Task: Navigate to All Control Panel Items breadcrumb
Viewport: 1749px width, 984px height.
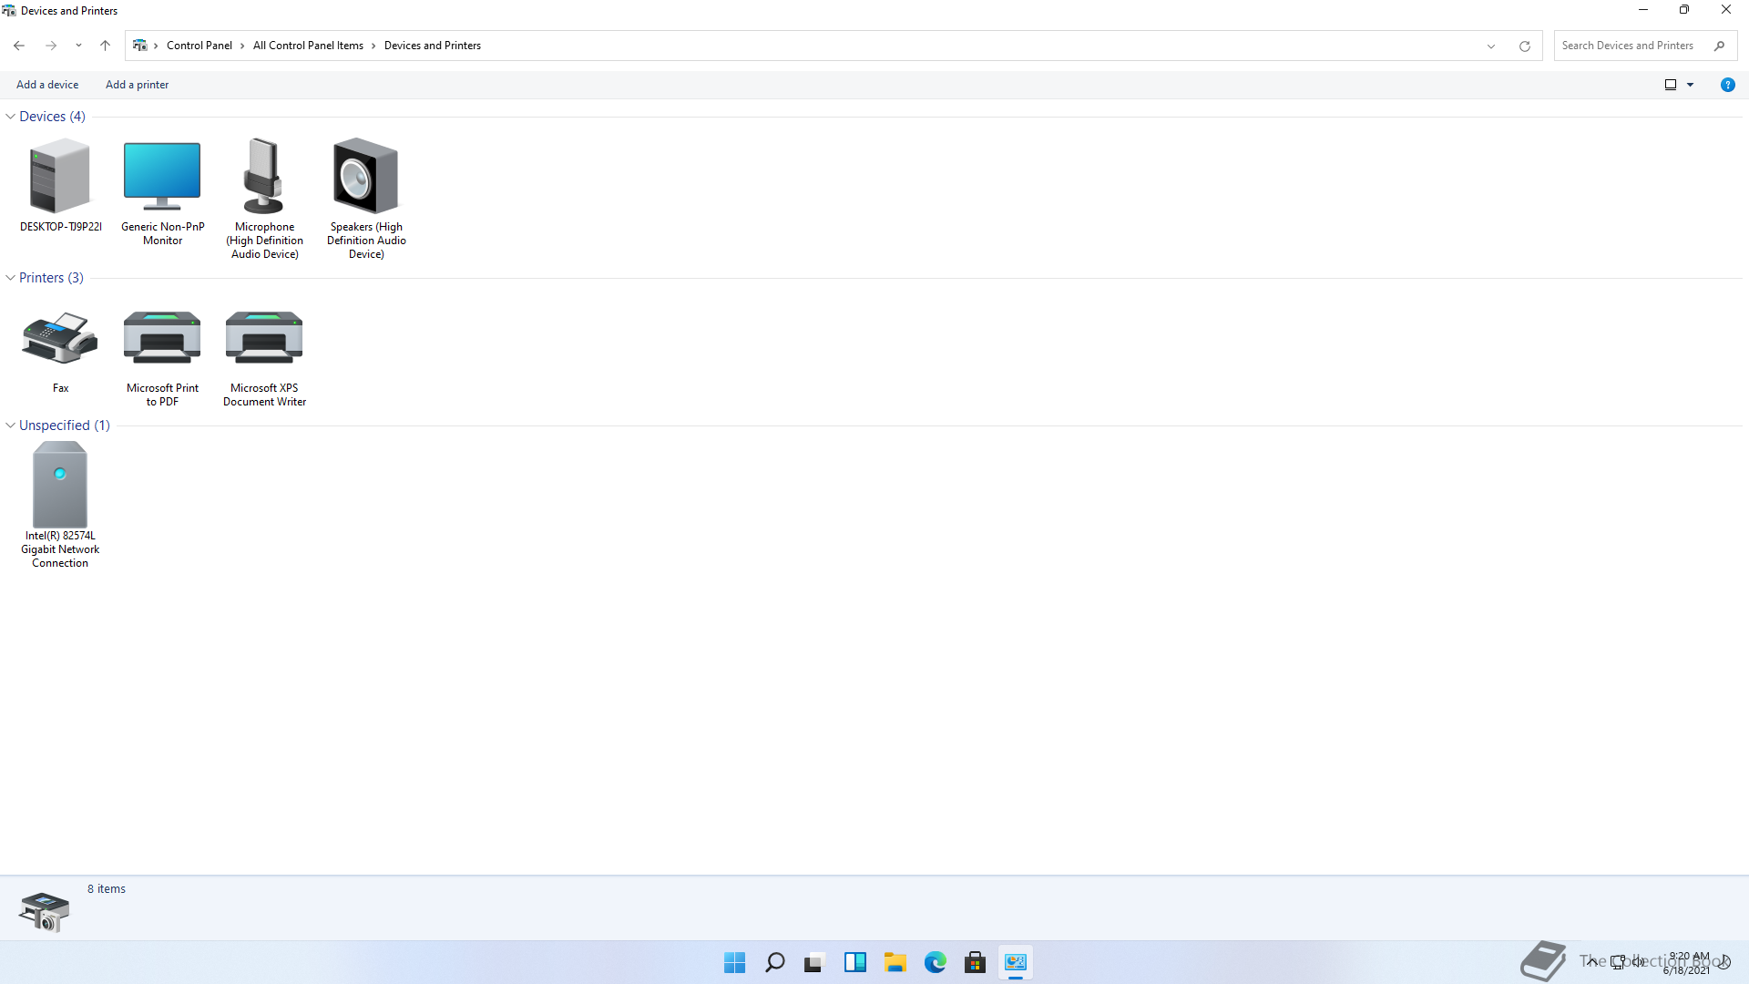Action: tap(308, 46)
